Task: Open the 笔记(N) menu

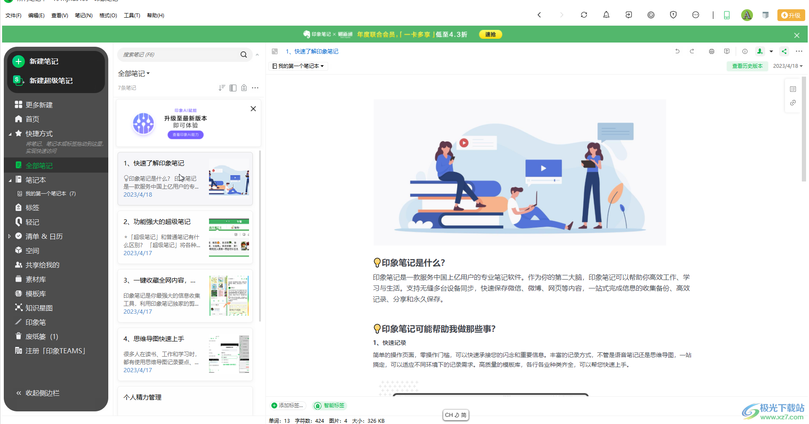Action: pyautogui.click(x=83, y=15)
